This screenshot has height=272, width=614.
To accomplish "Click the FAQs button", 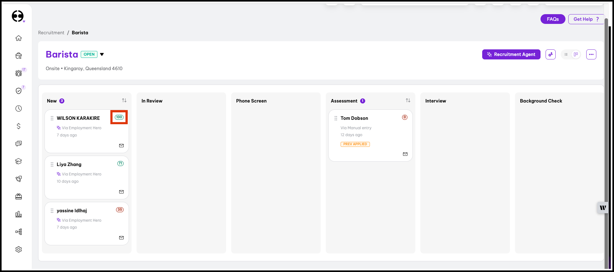I will click(553, 19).
